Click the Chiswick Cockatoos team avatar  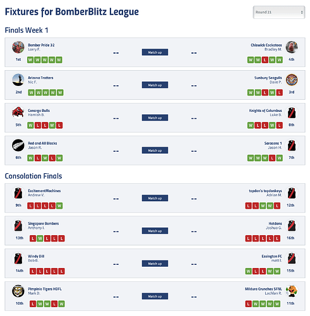coord(292,47)
